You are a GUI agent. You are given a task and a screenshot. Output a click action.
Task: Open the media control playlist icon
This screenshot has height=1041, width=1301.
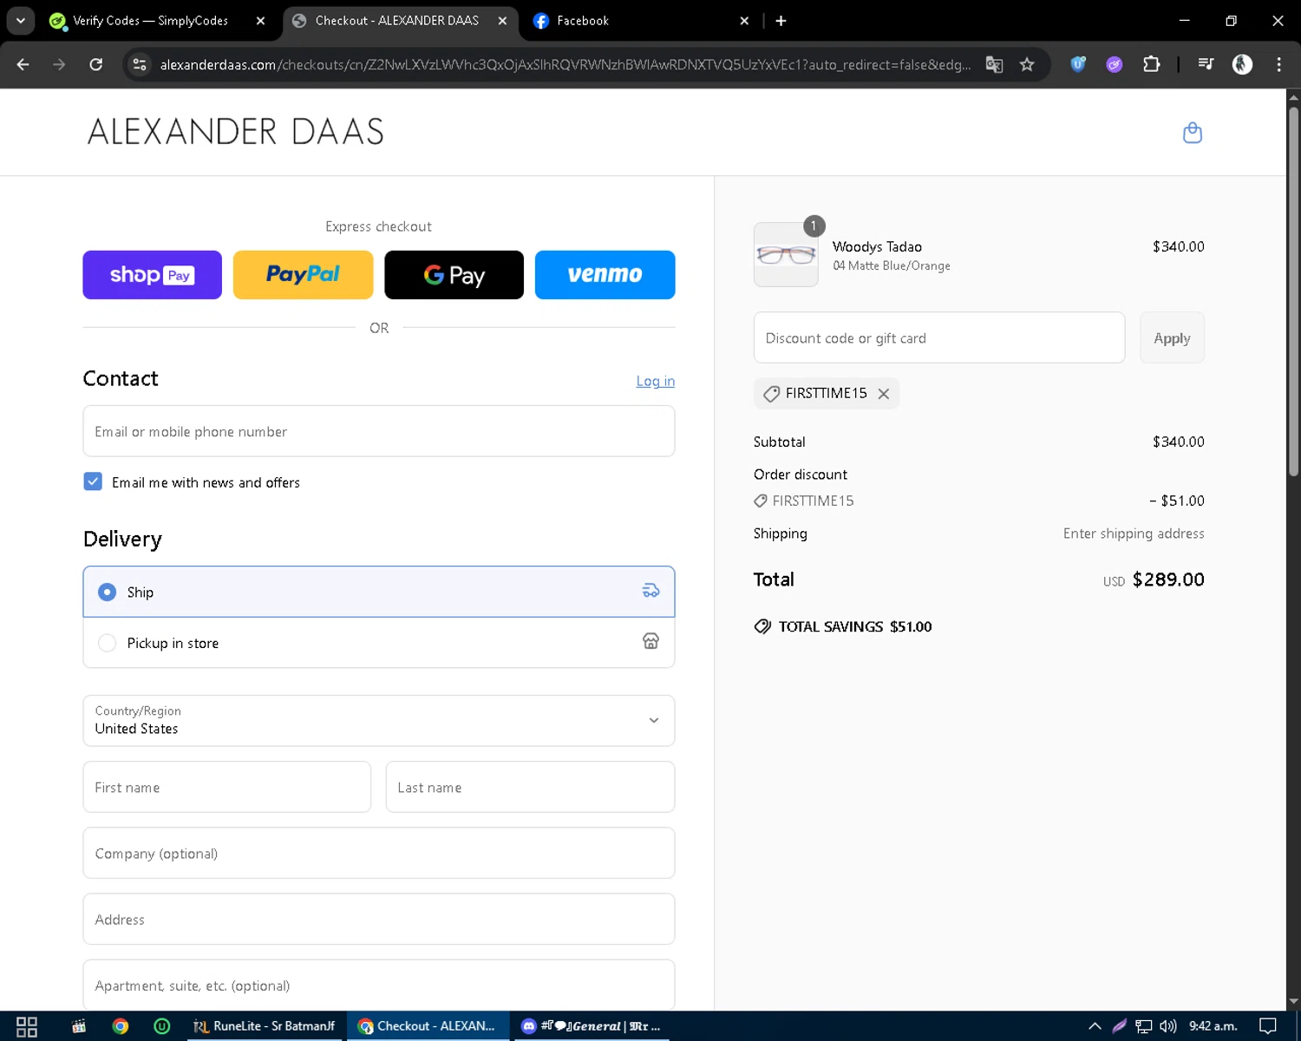click(1206, 63)
